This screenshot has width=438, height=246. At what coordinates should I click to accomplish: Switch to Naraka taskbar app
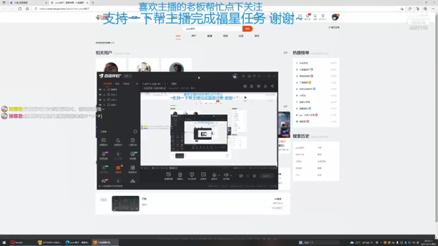click(22, 243)
